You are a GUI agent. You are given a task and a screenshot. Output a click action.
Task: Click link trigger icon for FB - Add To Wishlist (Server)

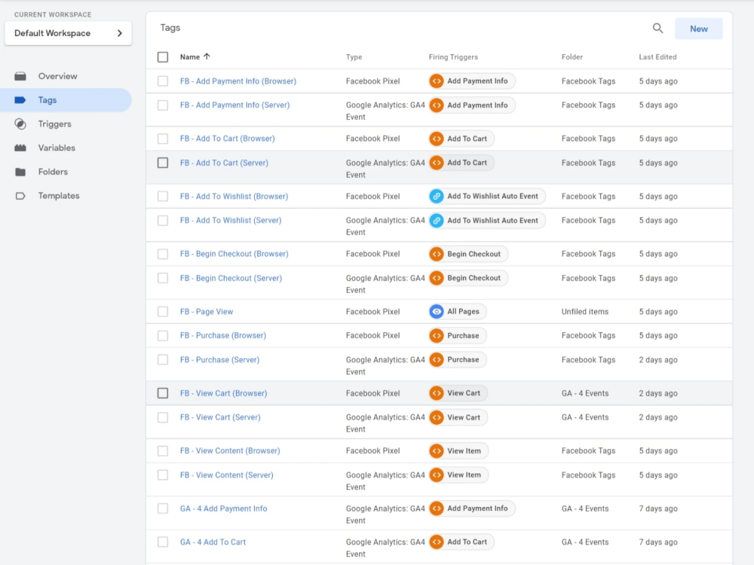click(x=437, y=221)
